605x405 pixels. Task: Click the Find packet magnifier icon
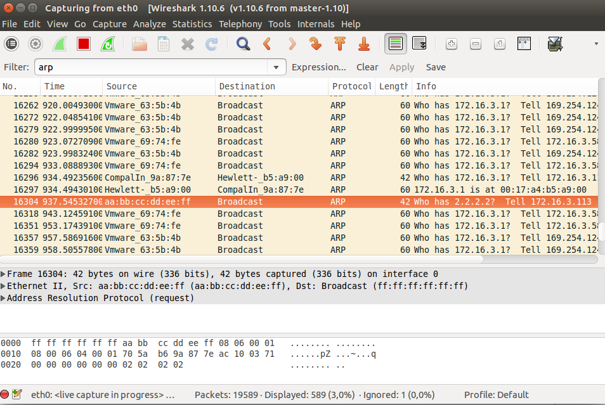point(243,44)
